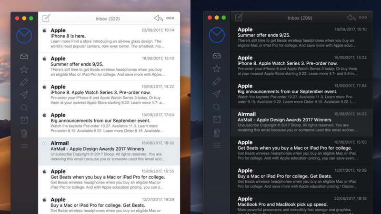
Task: Click the compose icon in the dark window
Action: tap(239, 18)
